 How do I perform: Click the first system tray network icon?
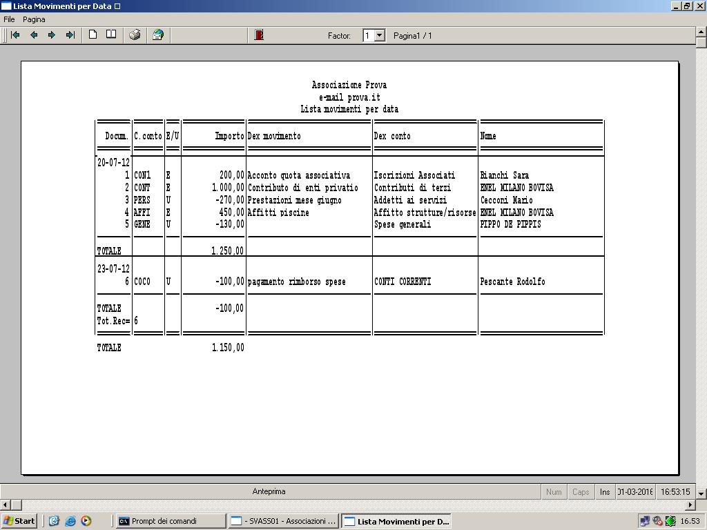click(644, 522)
